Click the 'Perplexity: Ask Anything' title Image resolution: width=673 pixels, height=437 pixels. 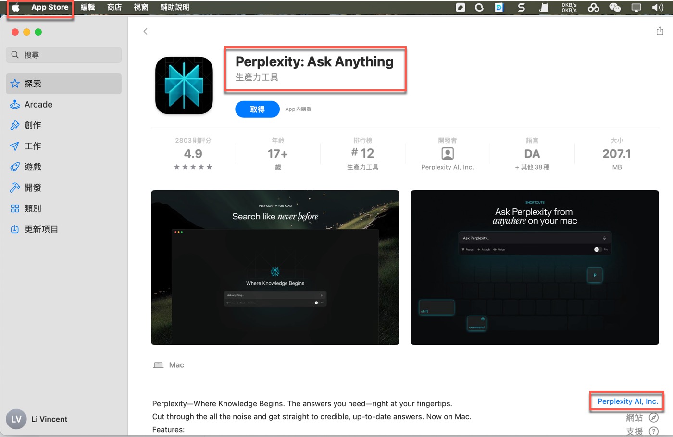(314, 61)
